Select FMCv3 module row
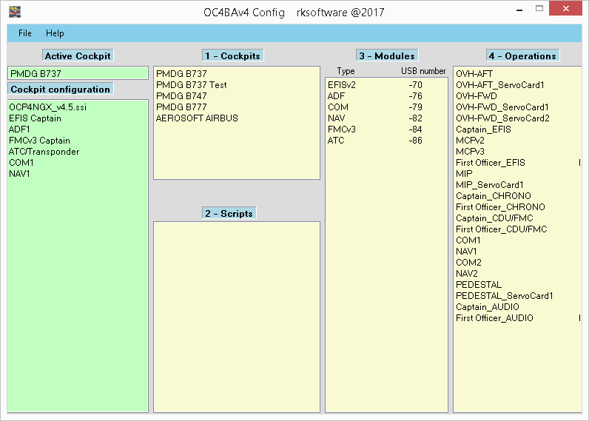The image size is (589, 421). [386, 129]
